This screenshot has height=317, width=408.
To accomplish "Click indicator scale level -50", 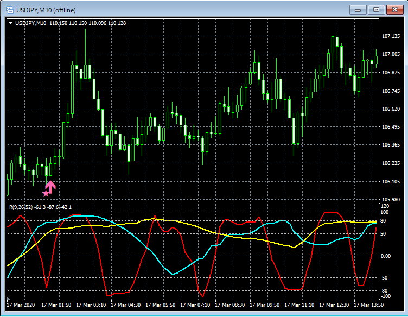I will point(384,278).
